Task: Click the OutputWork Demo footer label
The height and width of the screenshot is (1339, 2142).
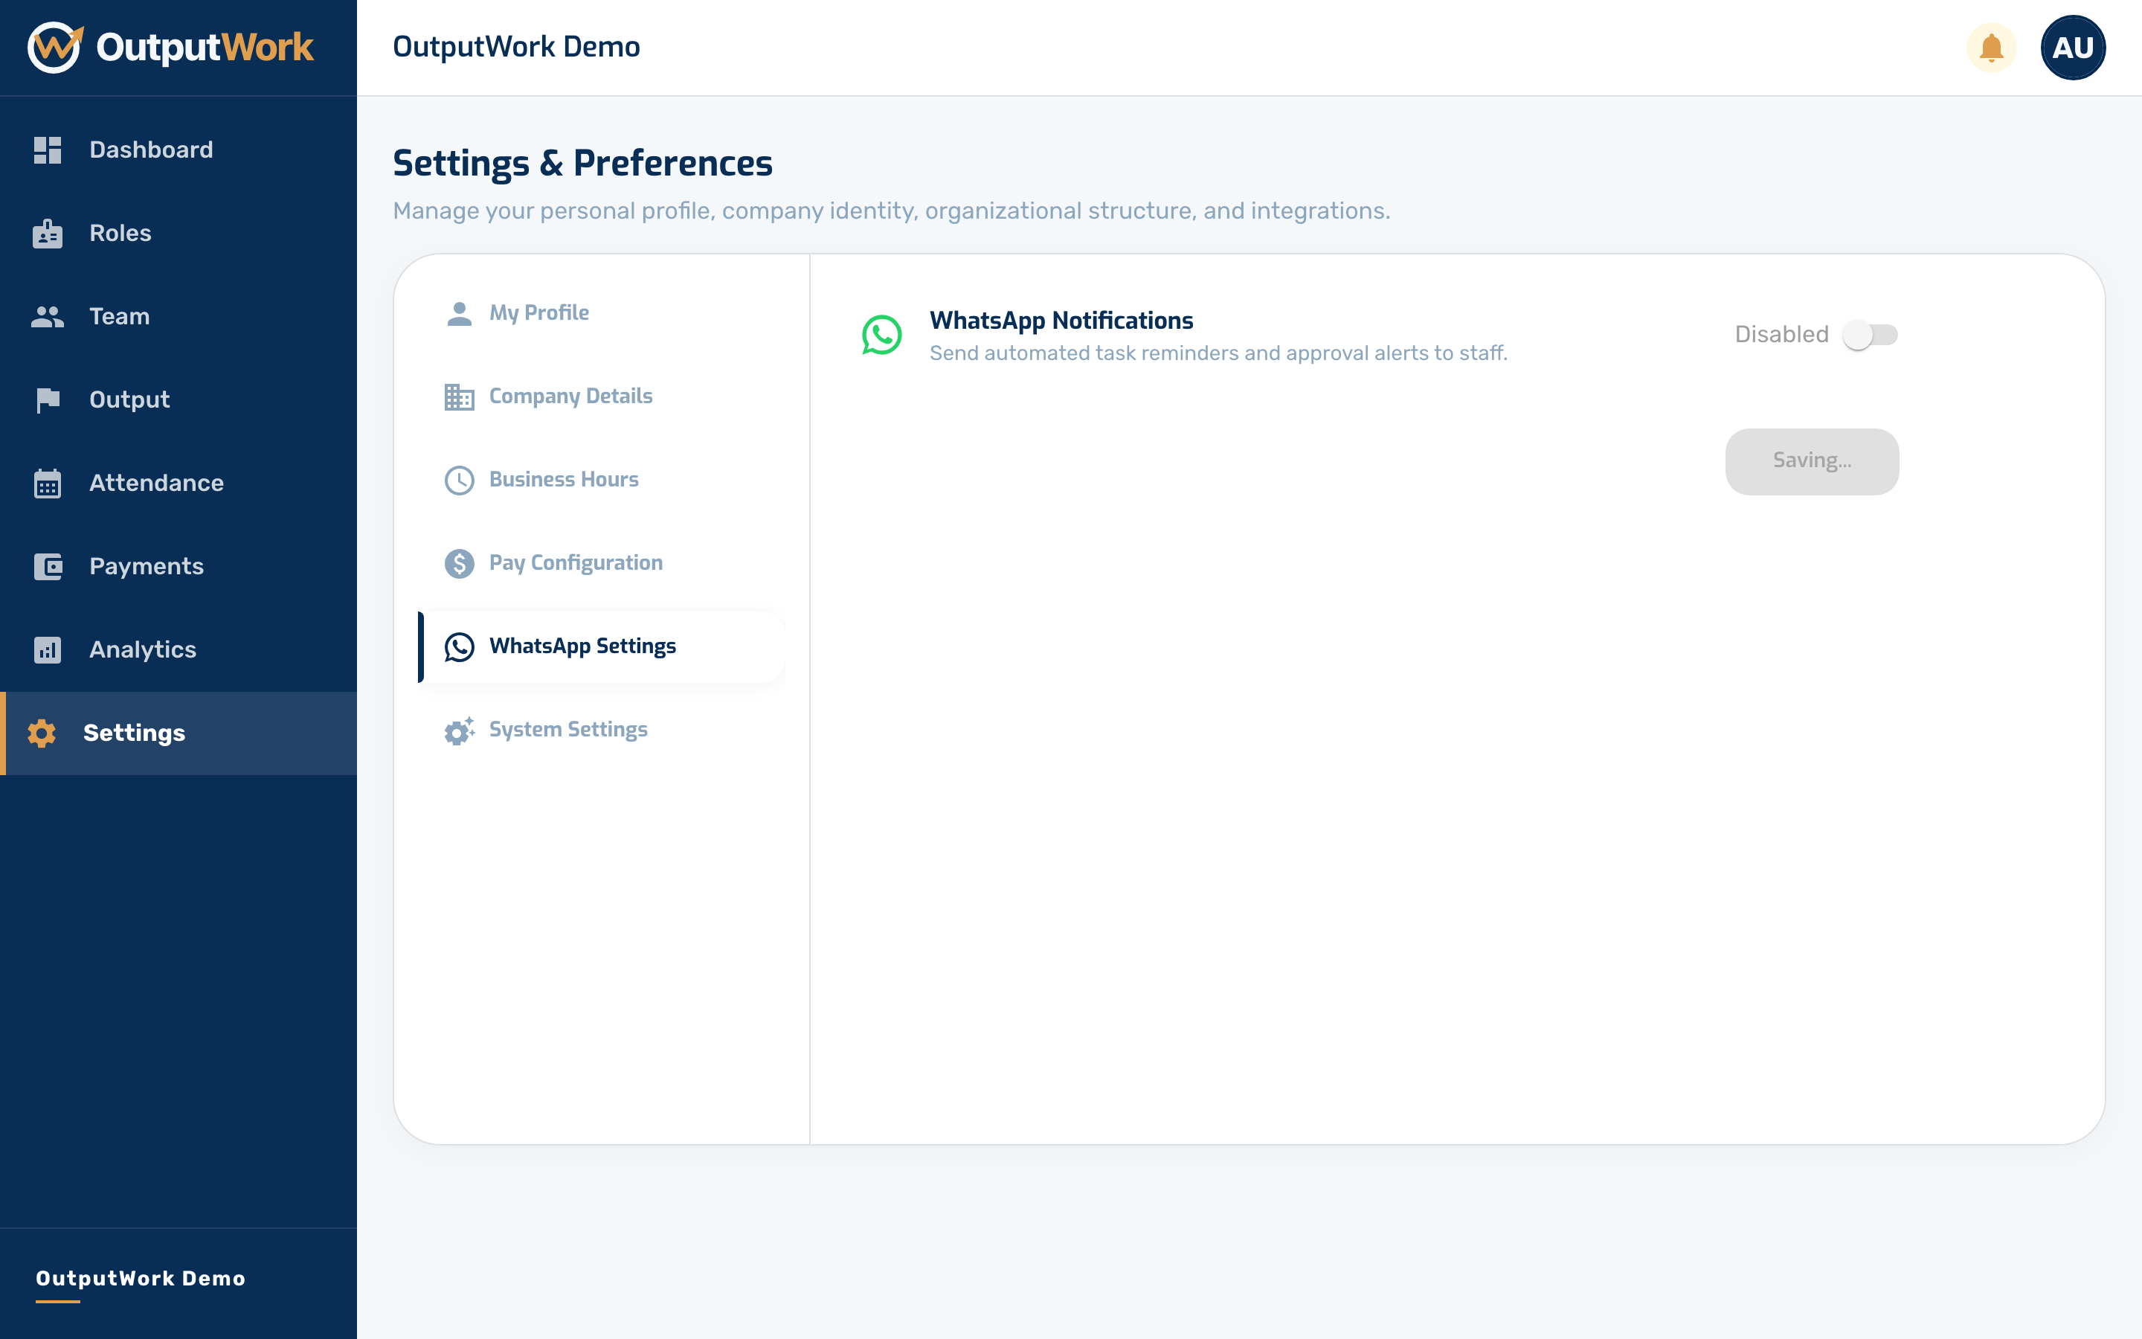Action: click(141, 1278)
